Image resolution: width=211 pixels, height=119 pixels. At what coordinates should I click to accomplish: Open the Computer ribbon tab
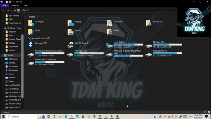15,5
